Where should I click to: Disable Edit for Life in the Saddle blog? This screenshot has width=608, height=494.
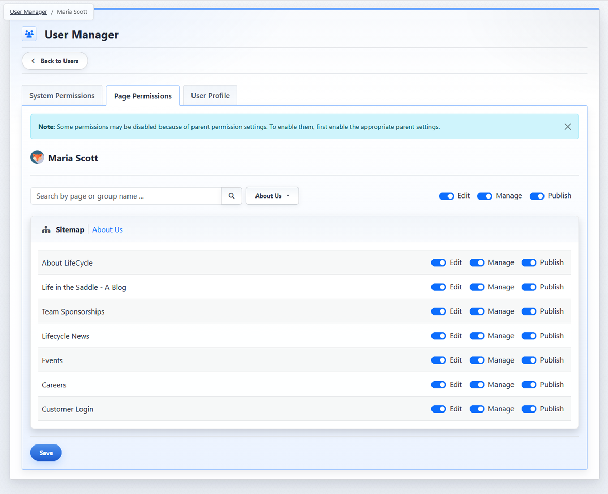[439, 287]
